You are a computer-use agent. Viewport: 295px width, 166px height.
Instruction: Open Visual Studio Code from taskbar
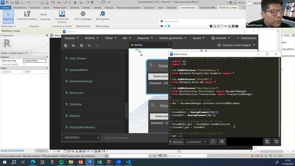[x=128, y=162]
